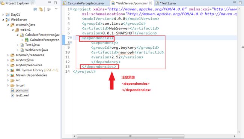Click web.v1 package icon

click(17, 30)
